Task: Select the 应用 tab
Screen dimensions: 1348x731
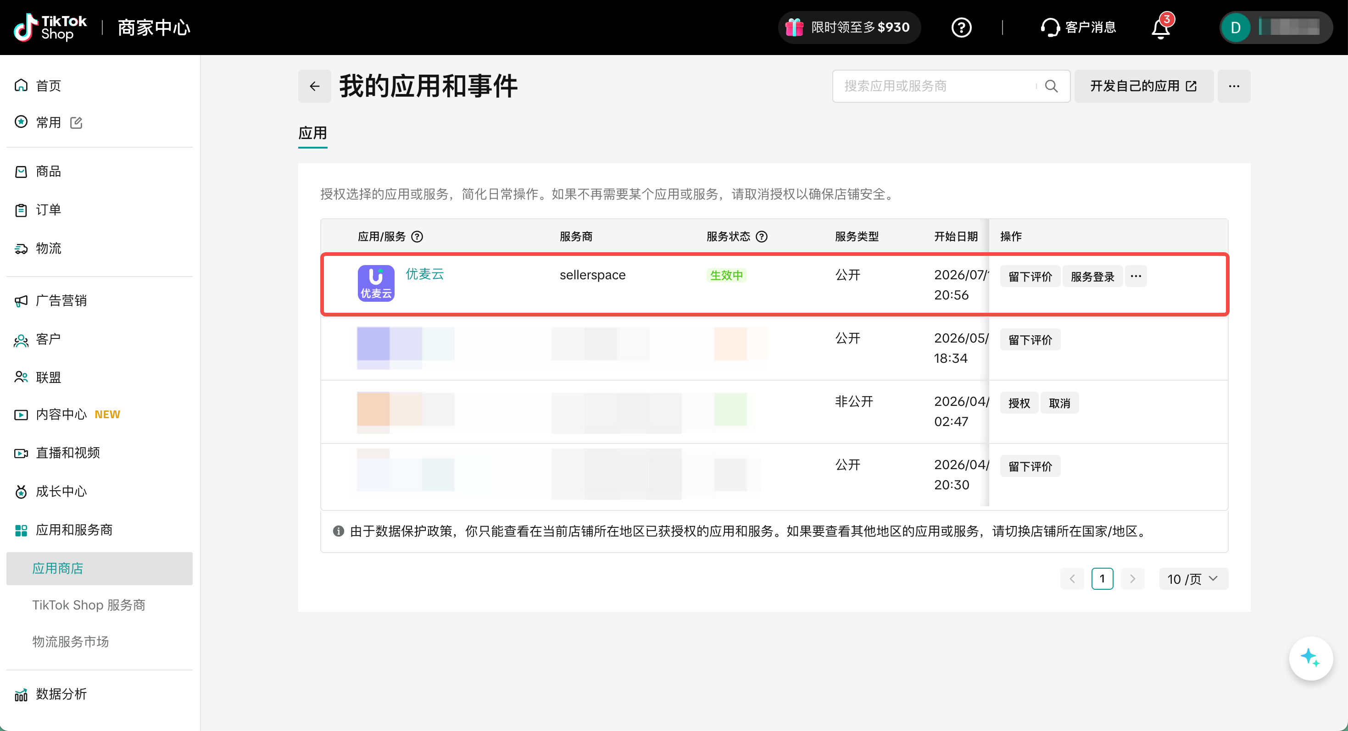Action: [312, 133]
